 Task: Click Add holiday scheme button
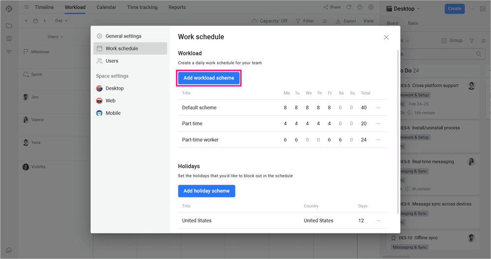point(206,191)
